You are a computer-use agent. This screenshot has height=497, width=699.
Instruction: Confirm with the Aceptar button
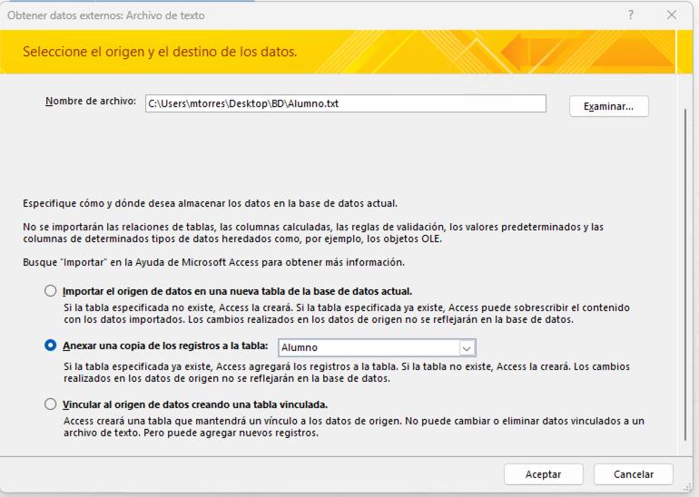543,474
